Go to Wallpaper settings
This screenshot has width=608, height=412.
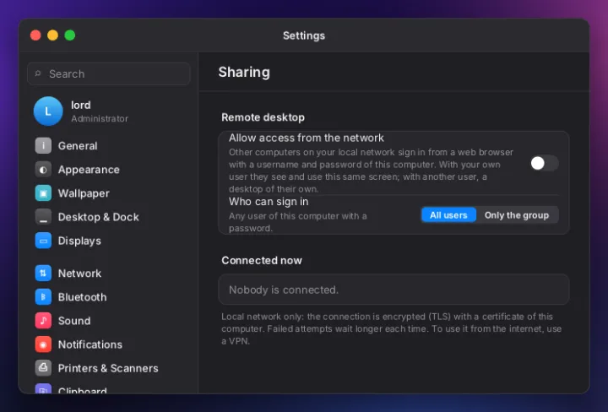[x=84, y=193]
